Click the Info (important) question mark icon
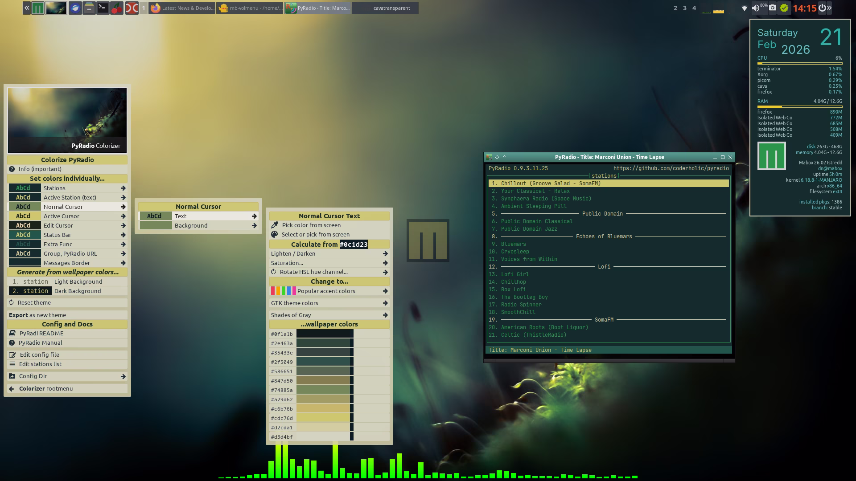This screenshot has height=481, width=856. pyautogui.click(x=12, y=169)
